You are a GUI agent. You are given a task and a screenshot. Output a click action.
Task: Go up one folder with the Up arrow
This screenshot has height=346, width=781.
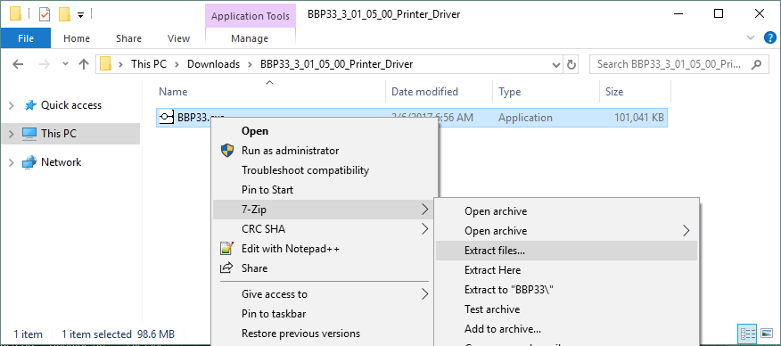point(84,64)
